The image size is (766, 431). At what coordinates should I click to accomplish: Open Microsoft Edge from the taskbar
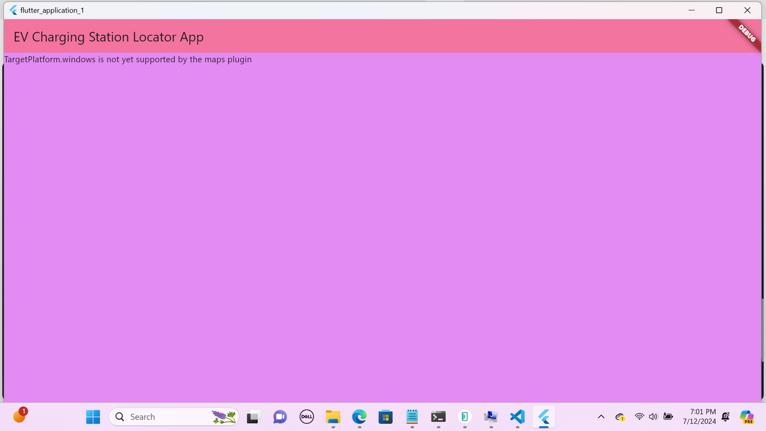pyautogui.click(x=359, y=417)
